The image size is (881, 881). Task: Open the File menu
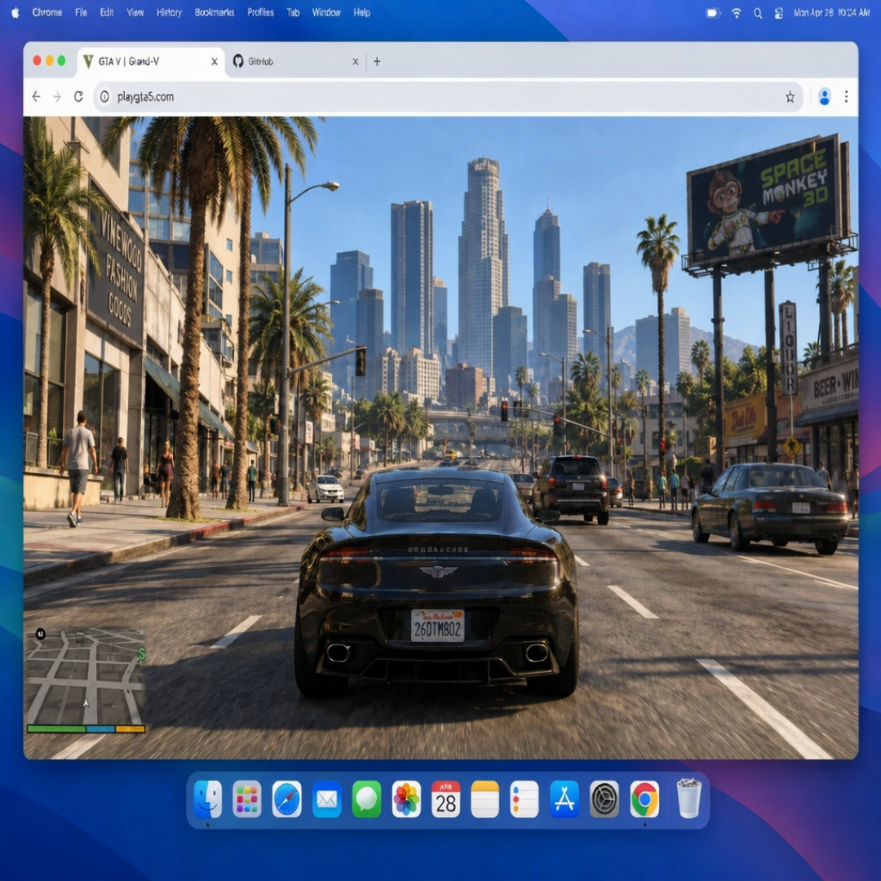tap(81, 12)
